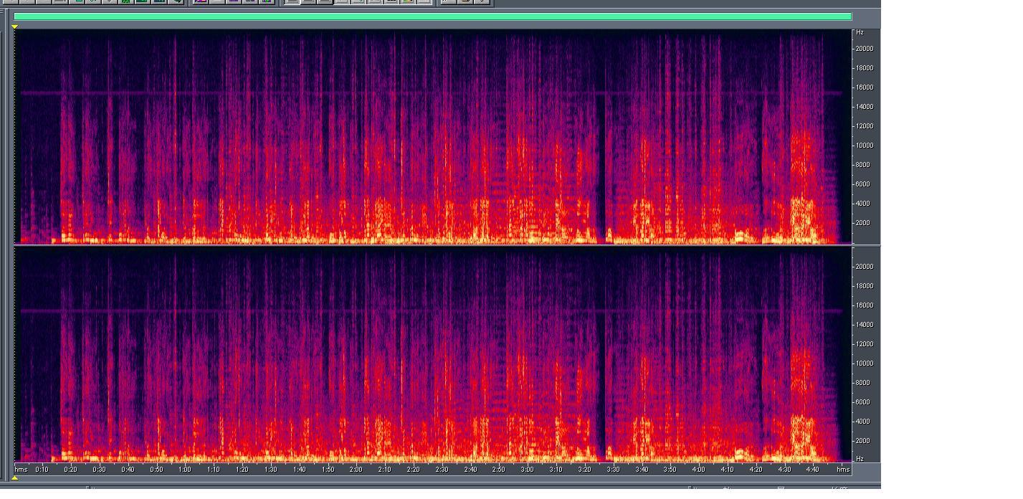Click the 4:30 mark on the time ruler
Viewport: 1023px width, 499px height.
[784, 470]
